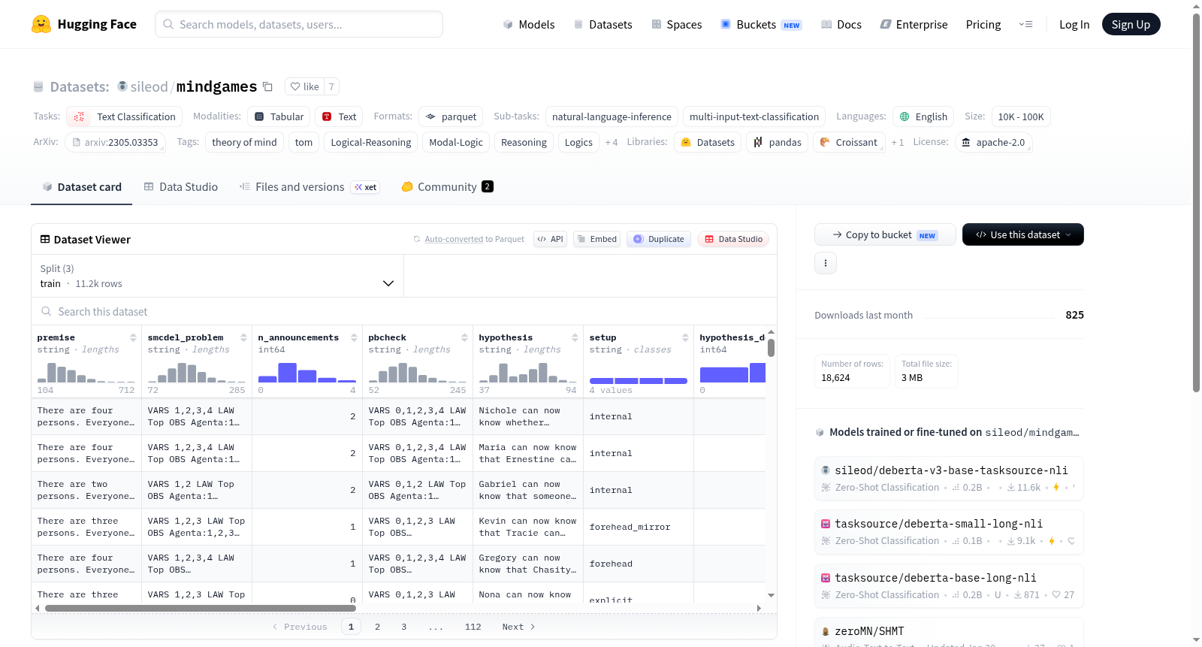Select the natural-language-inference sub-task tag

pos(612,116)
